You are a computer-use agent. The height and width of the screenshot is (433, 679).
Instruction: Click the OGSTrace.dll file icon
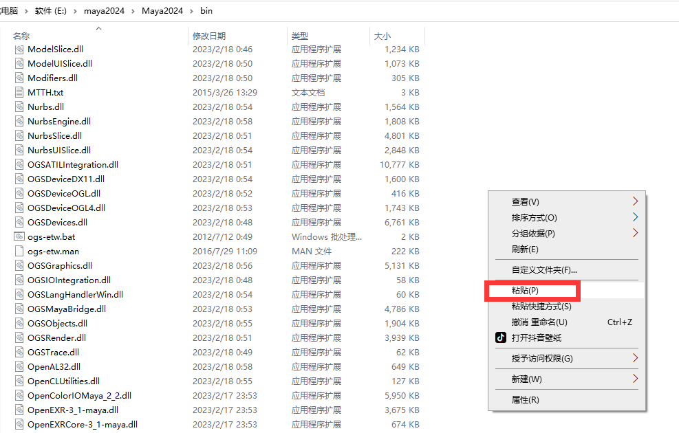[x=19, y=352]
